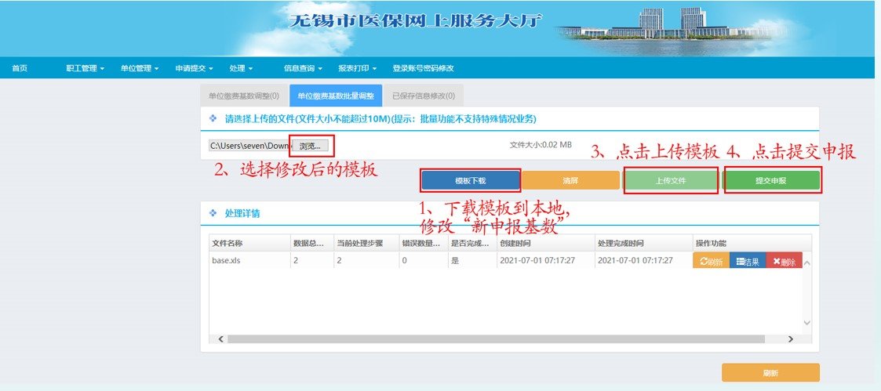Click the table's vertical scroll up arrow
881x391 pixels.
(806, 262)
